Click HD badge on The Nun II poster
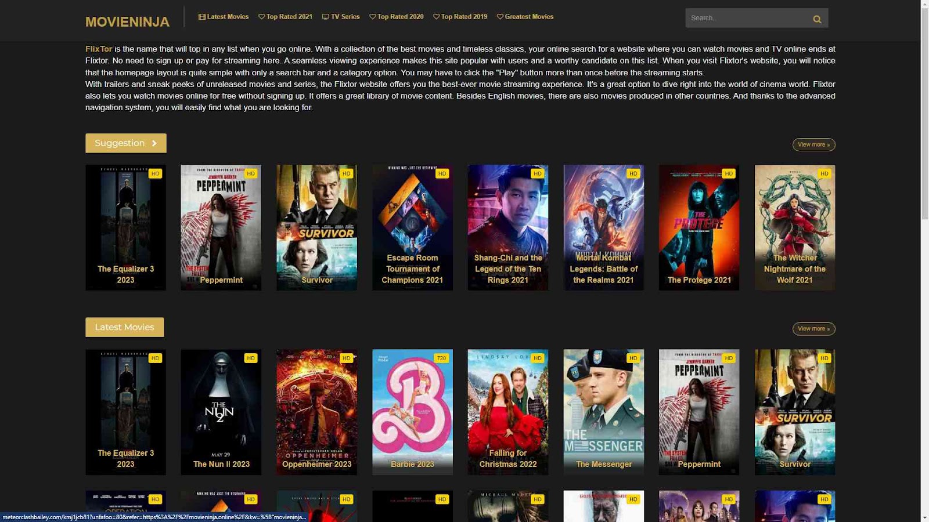Screen dimensions: 929x522 [x=250, y=358]
